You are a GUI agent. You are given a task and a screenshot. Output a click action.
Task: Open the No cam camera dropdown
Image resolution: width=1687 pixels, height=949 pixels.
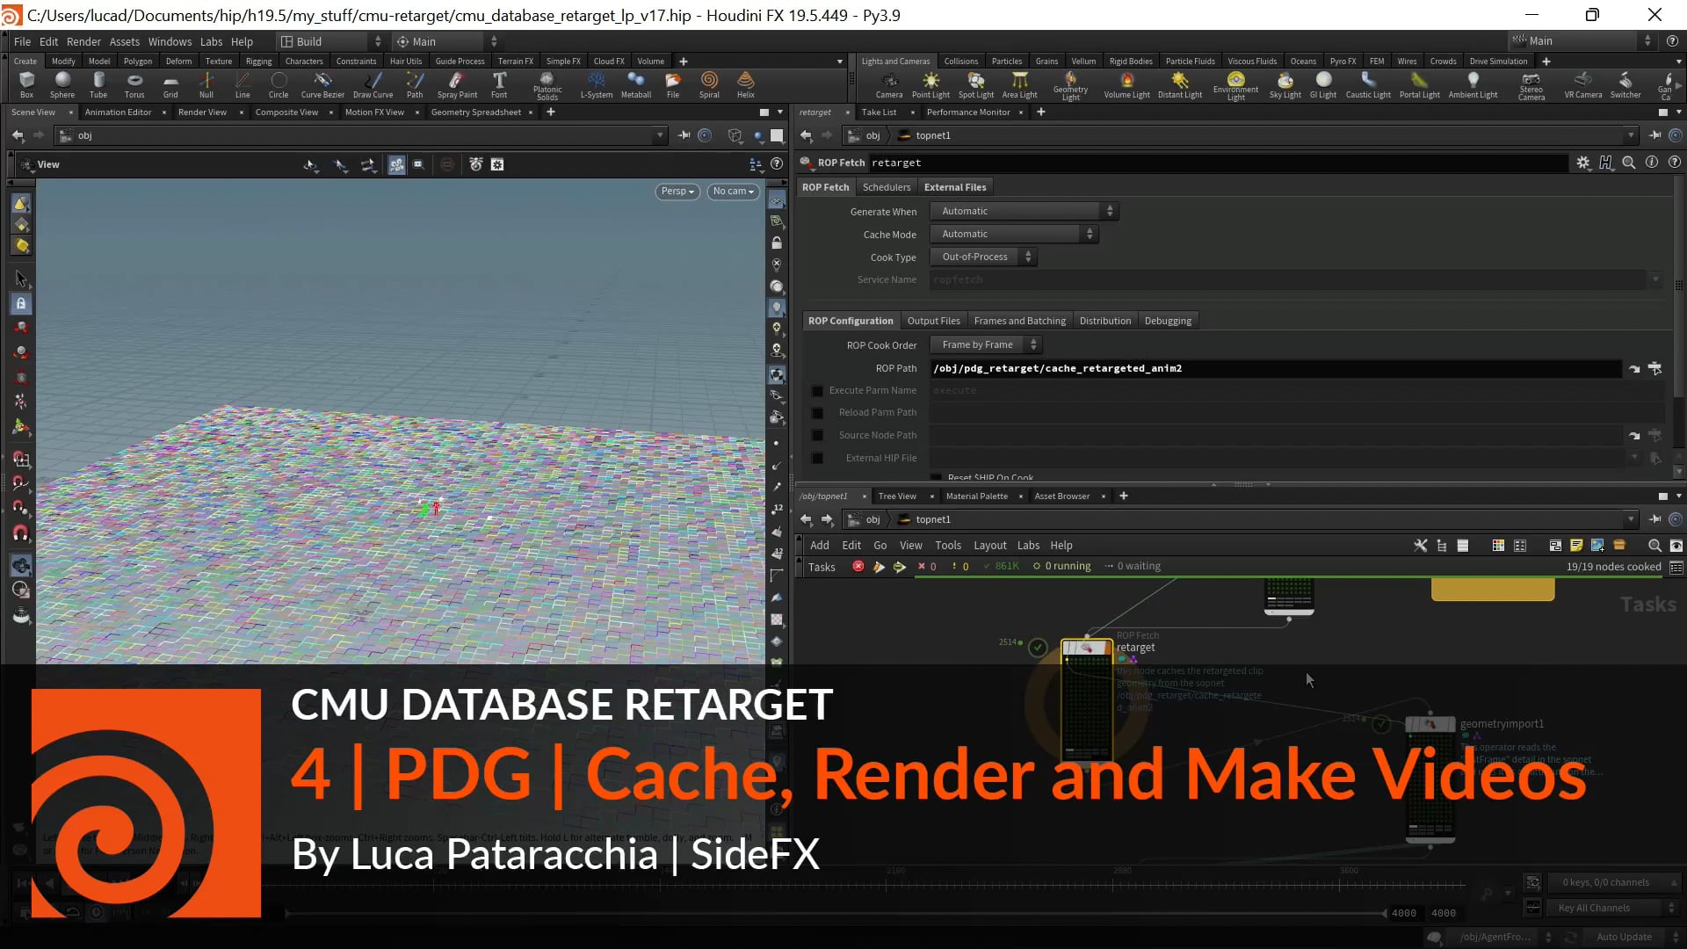point(732,191)
